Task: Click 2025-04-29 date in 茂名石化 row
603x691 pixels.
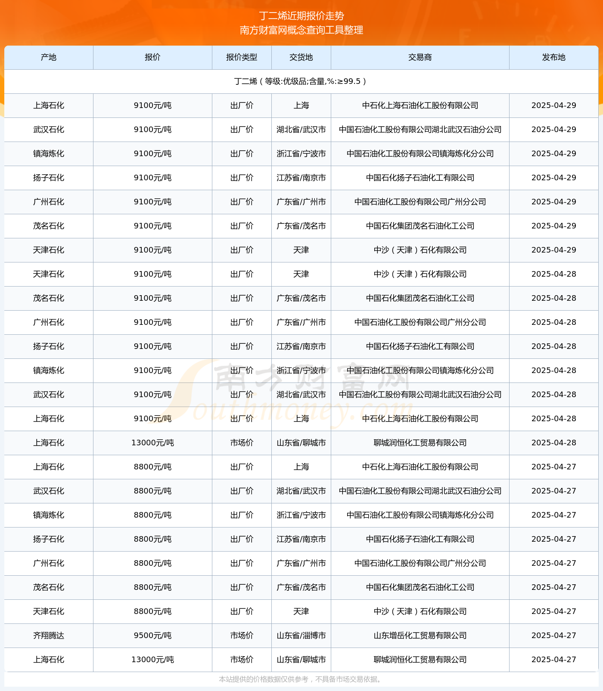Action: tap(553, 226)
